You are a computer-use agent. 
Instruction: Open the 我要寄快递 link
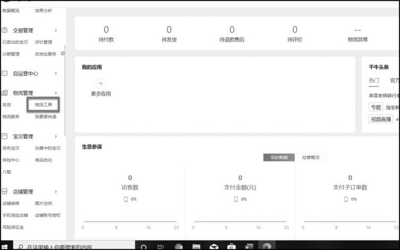[46, 117]
